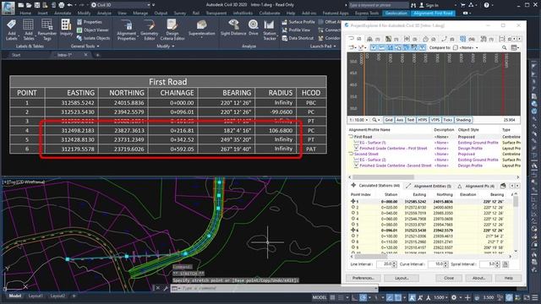Open the 1:10.00 vertical scale dropdown

(358, 120)
